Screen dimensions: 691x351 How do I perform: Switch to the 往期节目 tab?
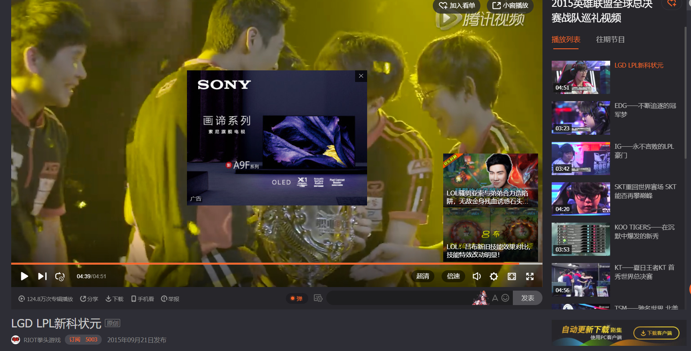(610, 40)
